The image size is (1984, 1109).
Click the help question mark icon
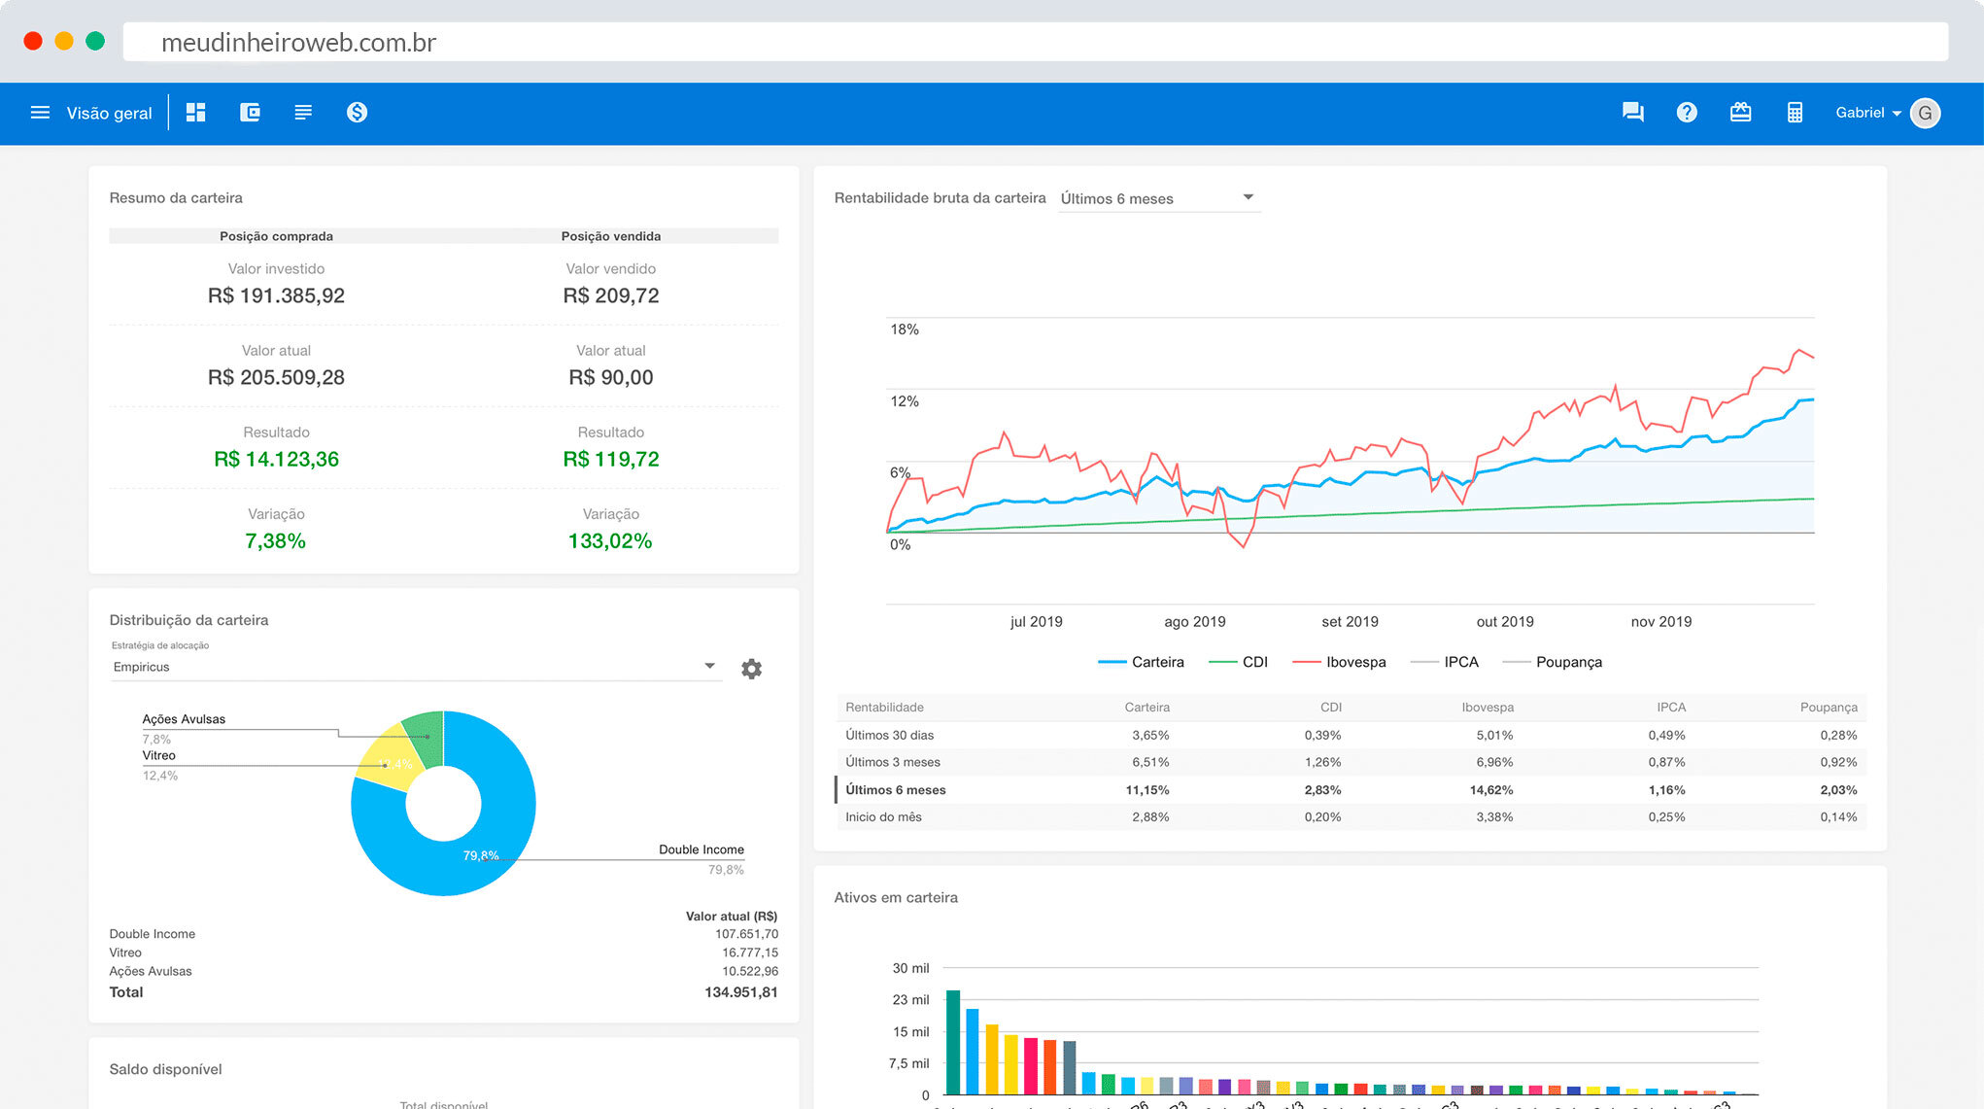1687,113
